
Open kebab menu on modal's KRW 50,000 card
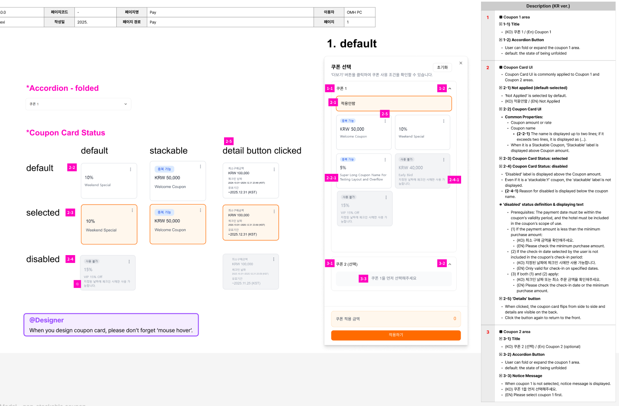coord(385,121)
